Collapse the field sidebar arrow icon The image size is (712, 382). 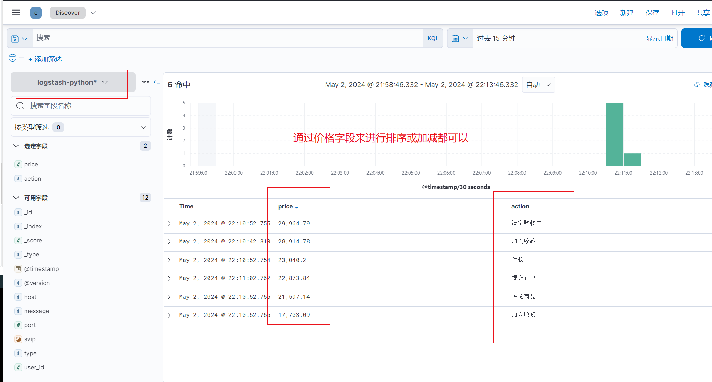click(x=157, y=82)
